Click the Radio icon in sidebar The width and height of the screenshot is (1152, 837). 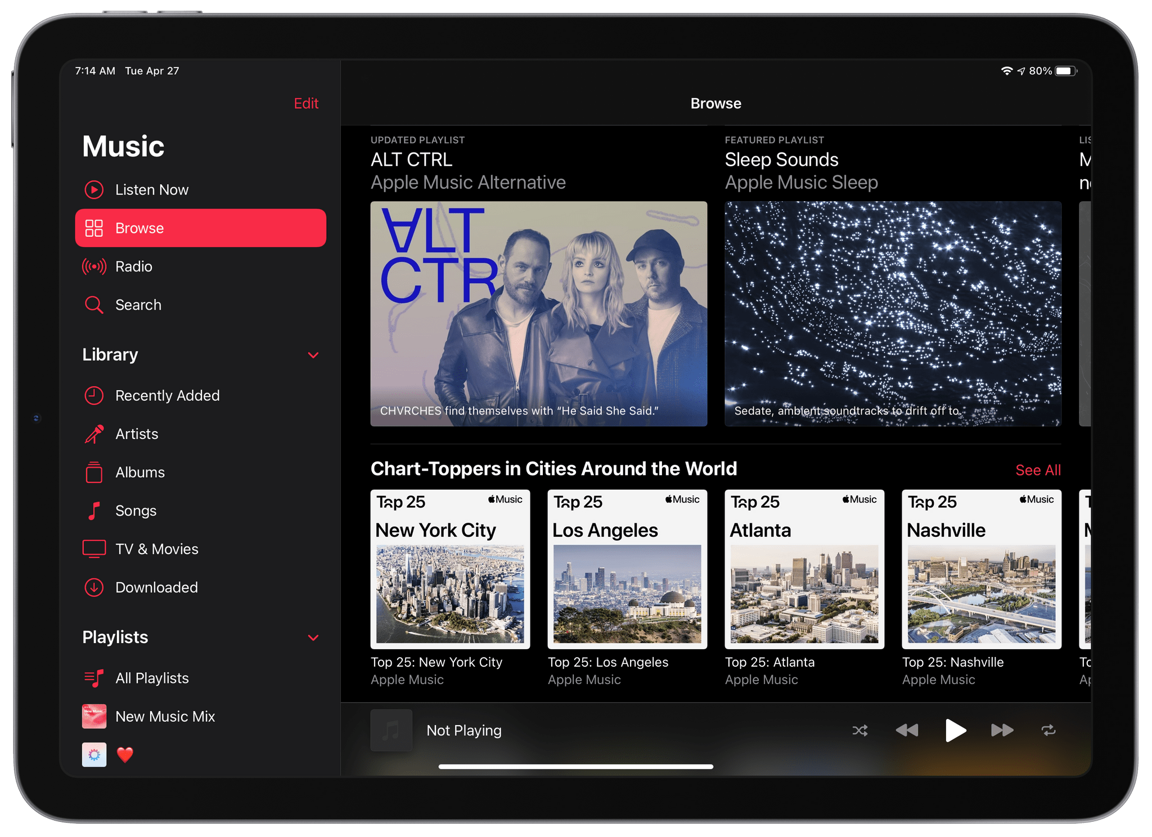pos(97,265)
